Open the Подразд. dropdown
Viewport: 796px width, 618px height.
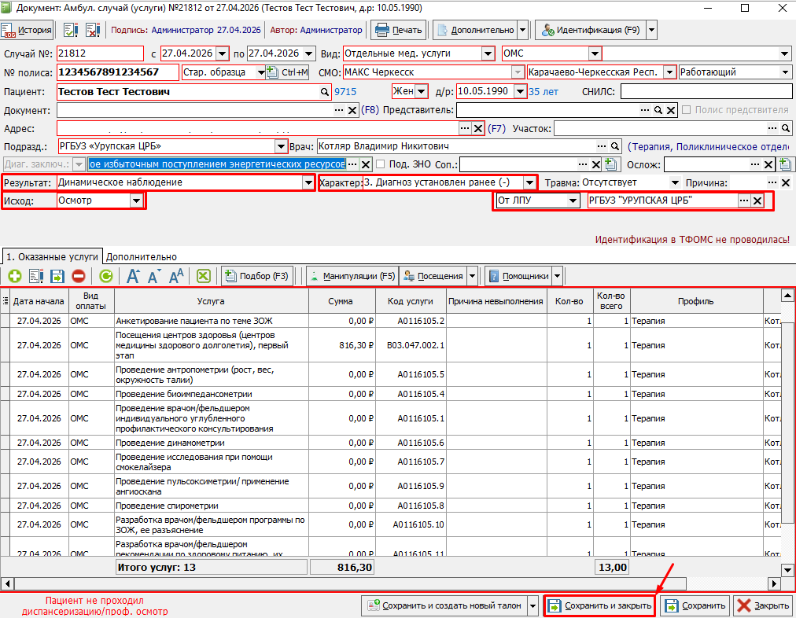click(x=281, y=146)
